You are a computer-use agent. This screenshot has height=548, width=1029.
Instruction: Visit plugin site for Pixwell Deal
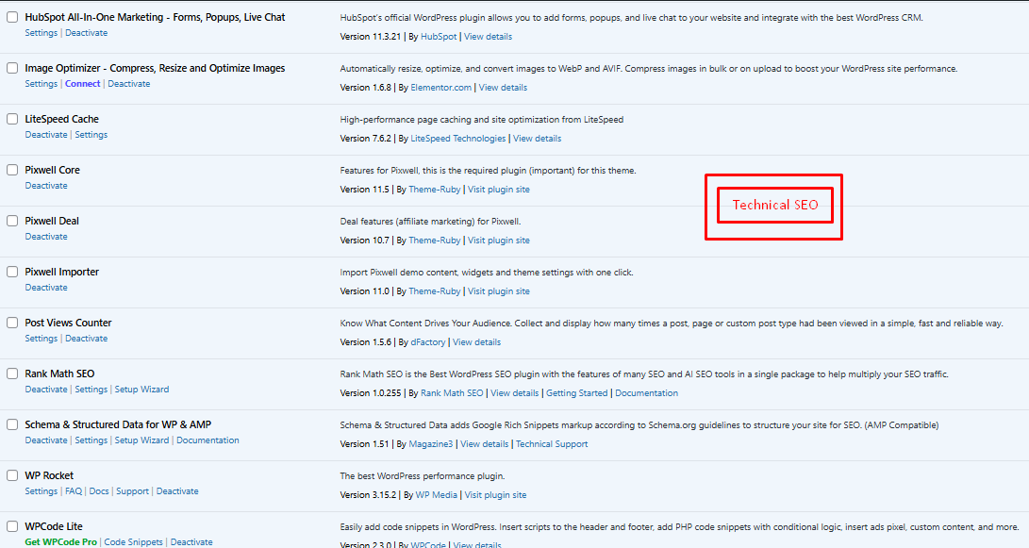(499, 241)
